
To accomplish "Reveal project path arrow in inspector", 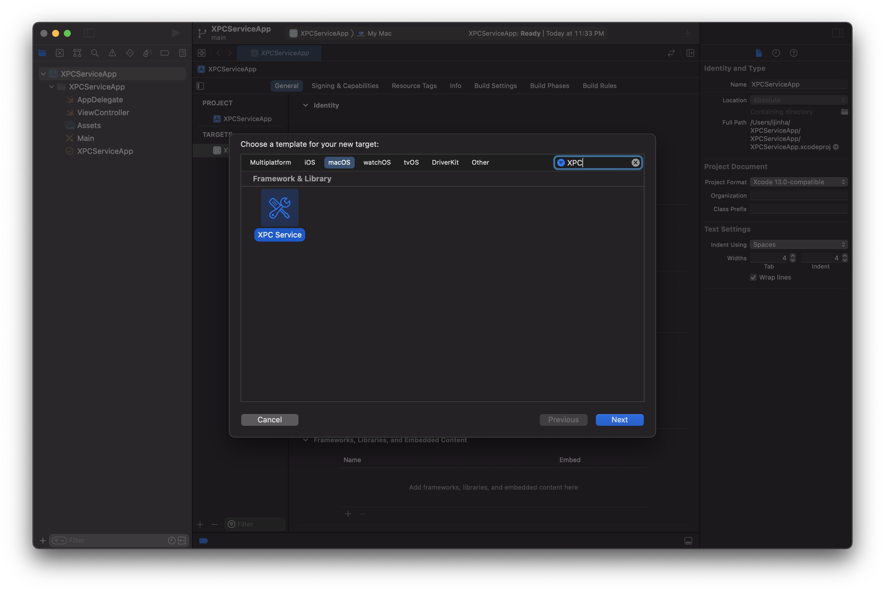I will [x=836, y=147].
